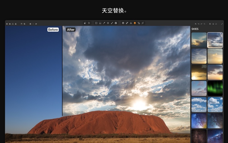Click the eyedropper tool in the toolbar
This screenshot has width=228, height=143.
tap(104, 23)
